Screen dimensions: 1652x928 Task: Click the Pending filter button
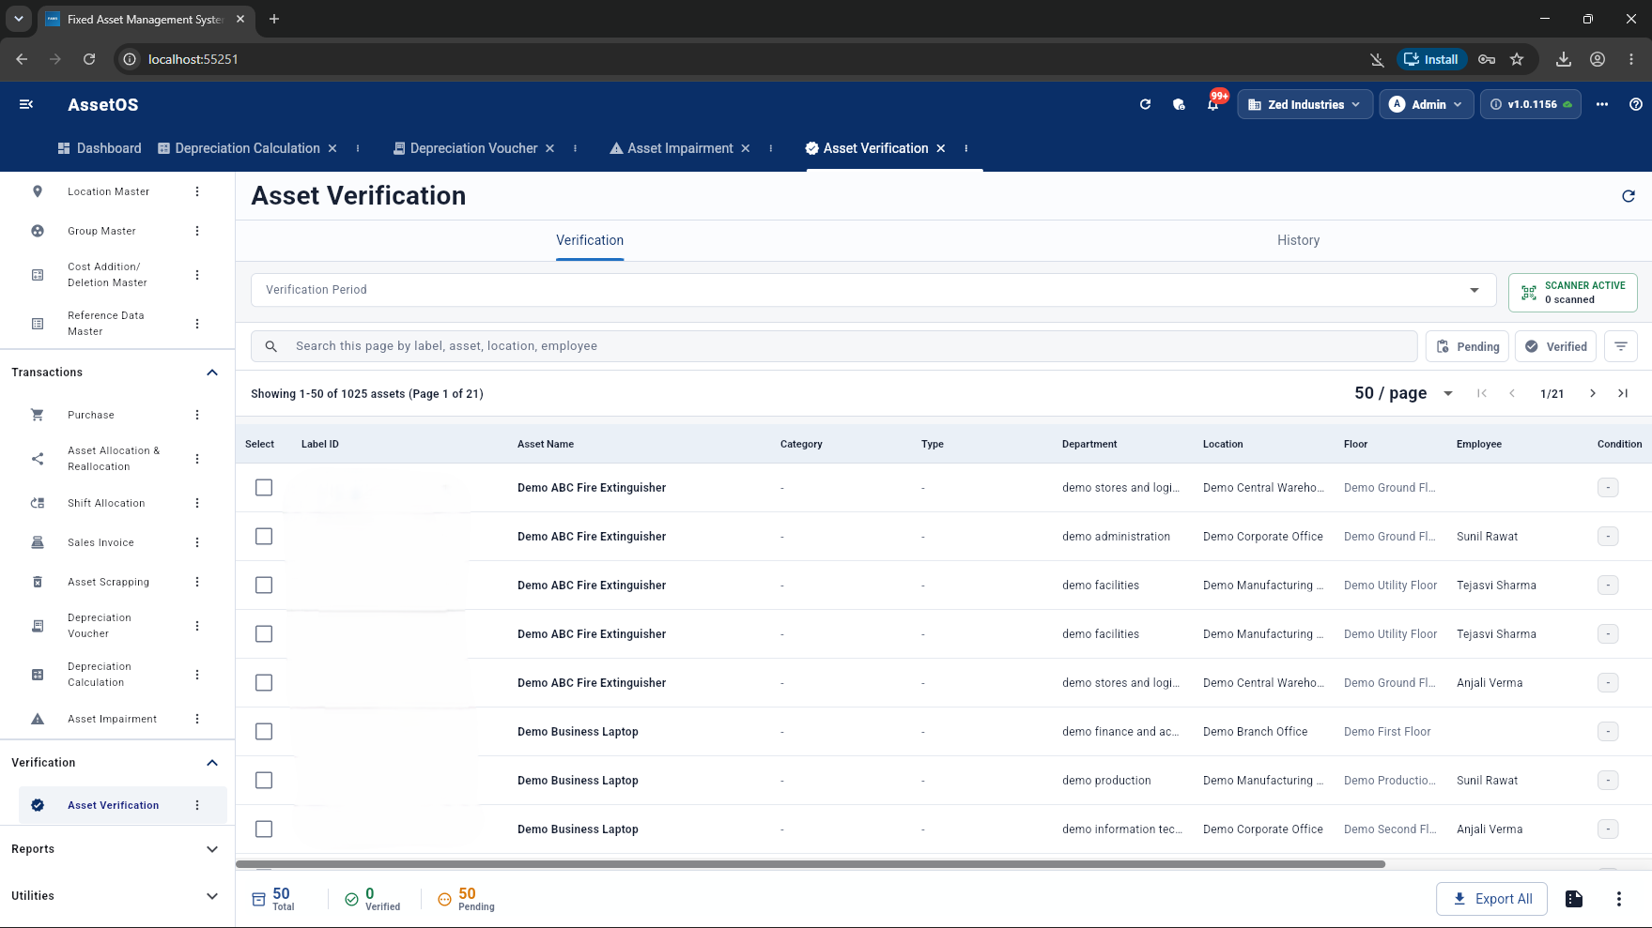pyautogui.click(x=1468, y=346)
